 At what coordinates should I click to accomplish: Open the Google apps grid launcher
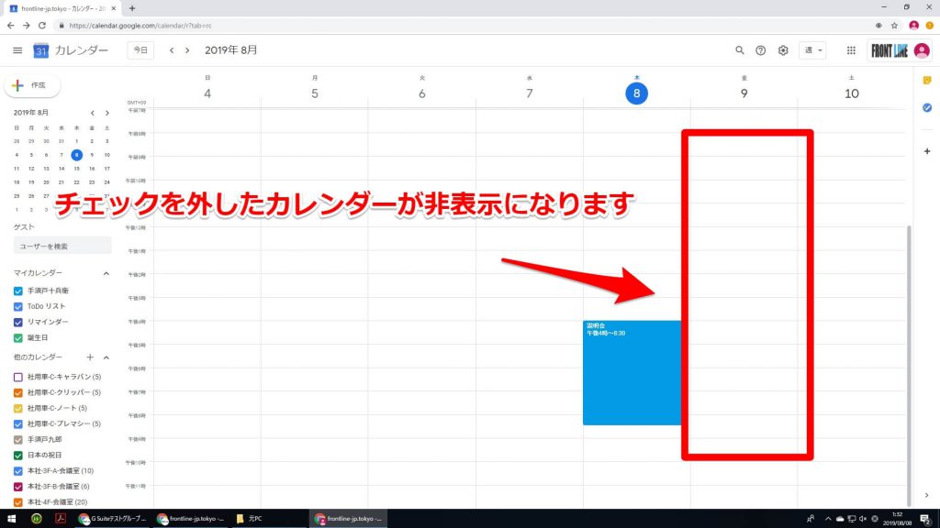point(851,50)
